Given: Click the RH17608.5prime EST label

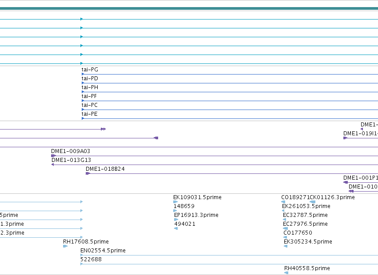Looking at the screenshot, I should coord(86,242).
